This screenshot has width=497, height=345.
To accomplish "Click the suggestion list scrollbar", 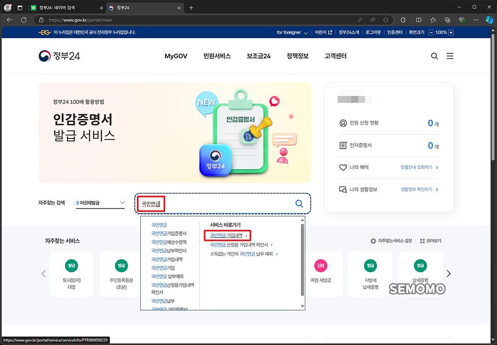I will tap(302, 259).
